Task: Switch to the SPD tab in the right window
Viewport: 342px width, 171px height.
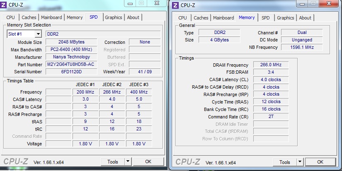Action: pyautogui.click(x=265, y=18)
